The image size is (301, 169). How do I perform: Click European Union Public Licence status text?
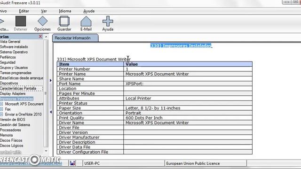(193, 163)
